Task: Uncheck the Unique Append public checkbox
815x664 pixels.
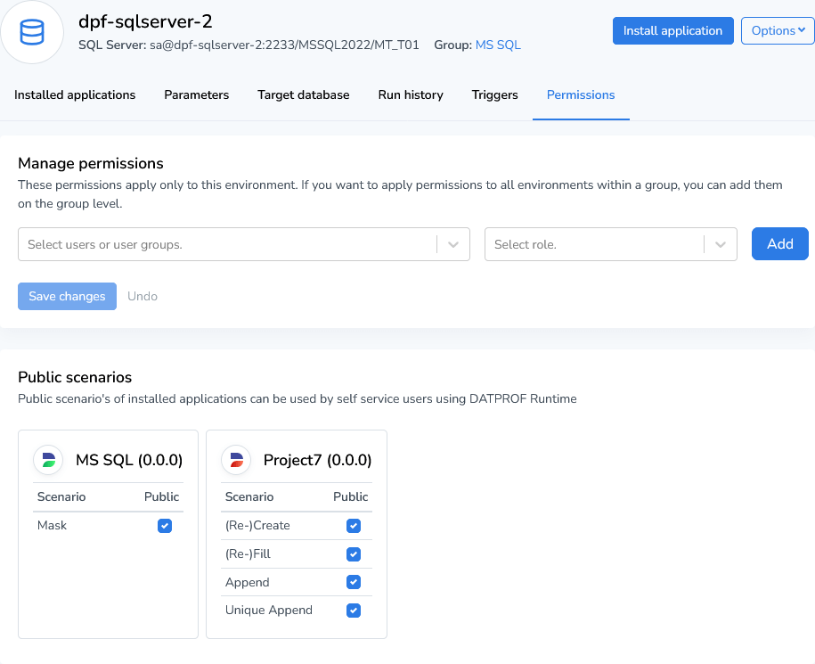Action: pyautogui.click(x=353, y=611)
